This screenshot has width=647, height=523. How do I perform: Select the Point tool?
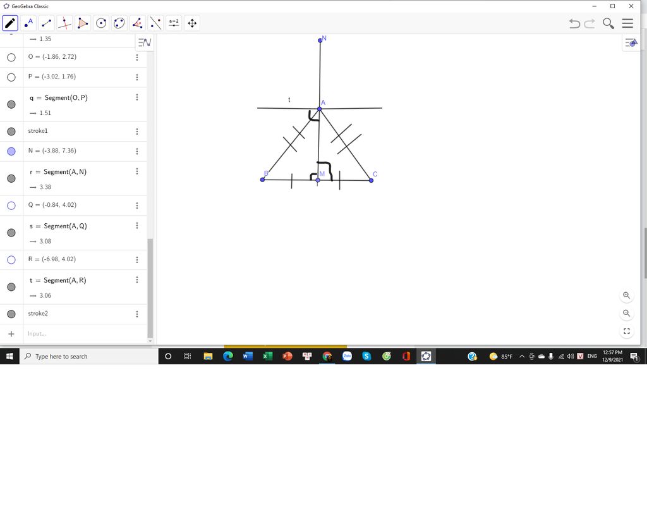[28, 23]
